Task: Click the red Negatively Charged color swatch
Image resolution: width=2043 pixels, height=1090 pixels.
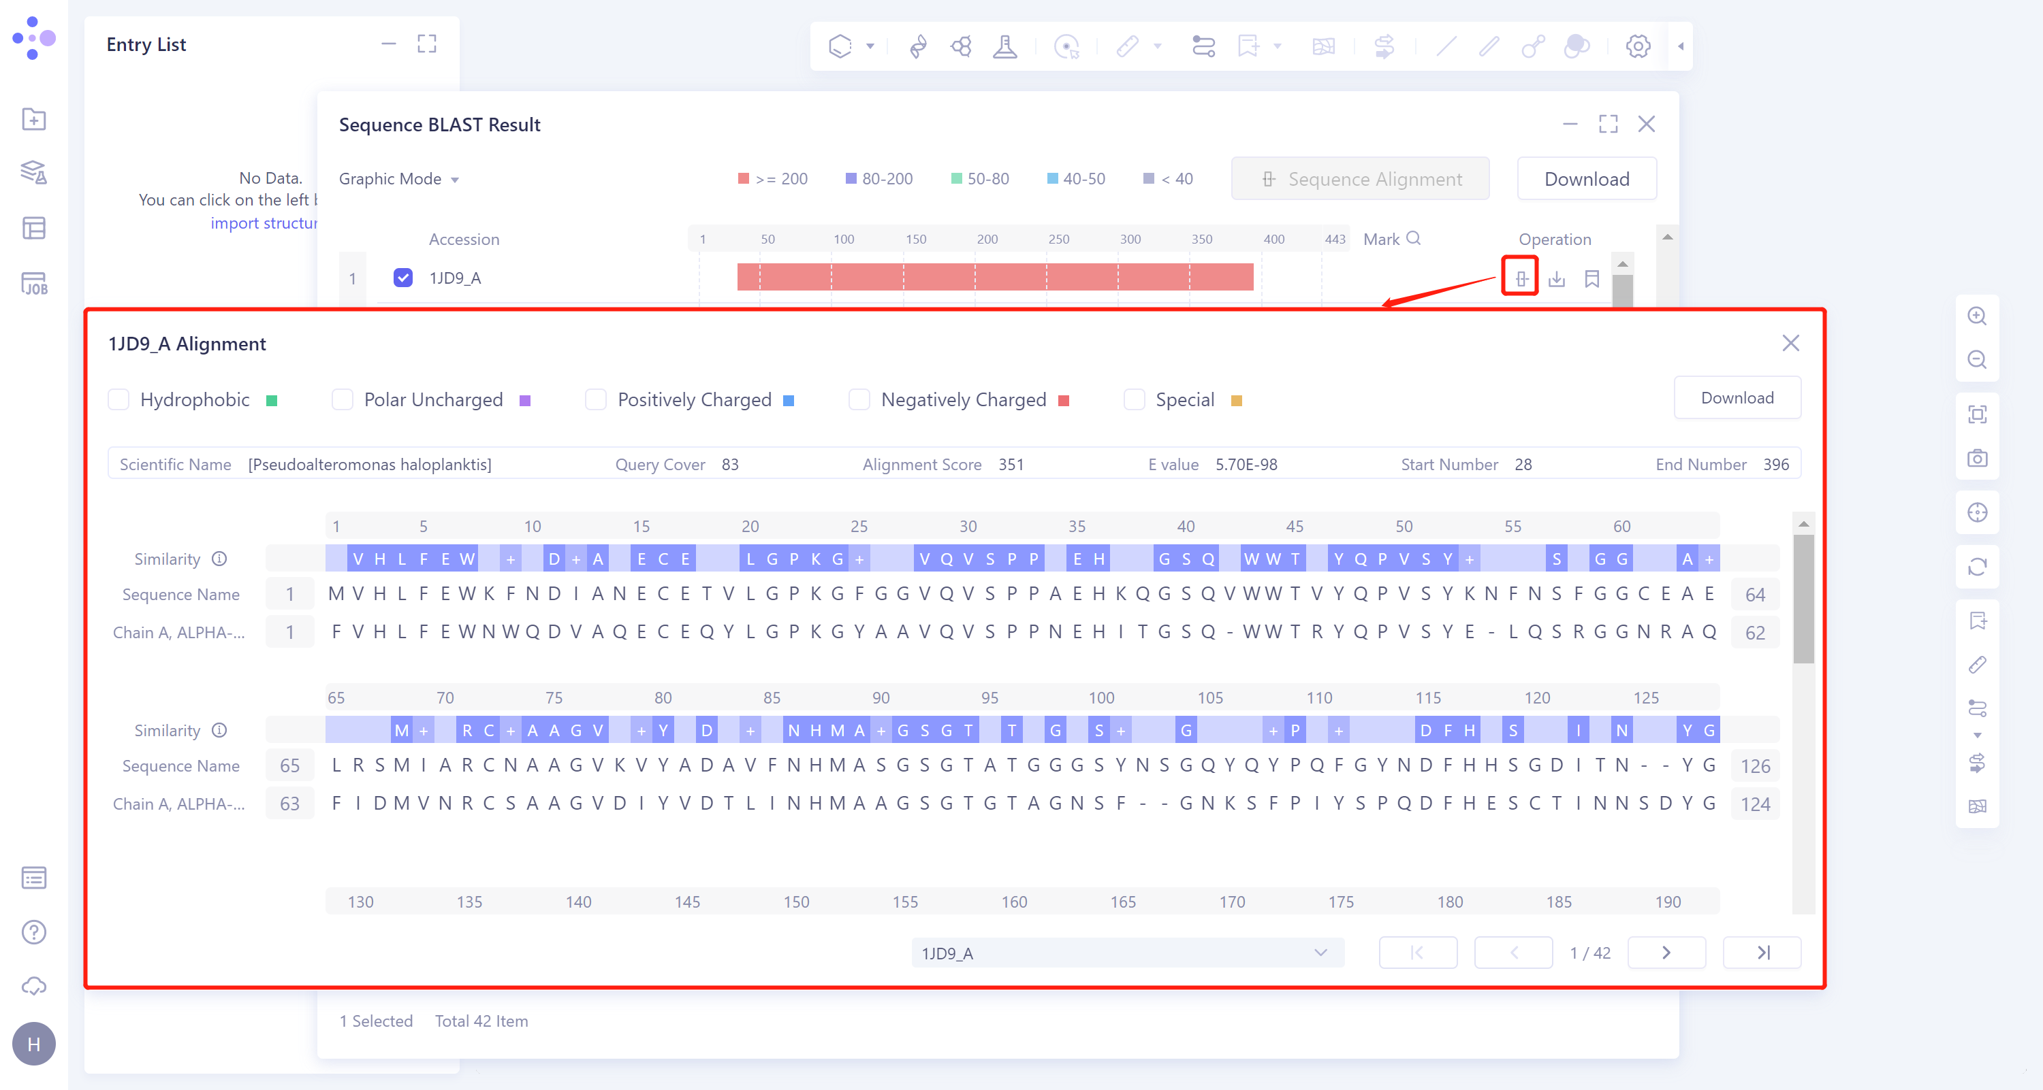Action: [x=1065, y=400]
